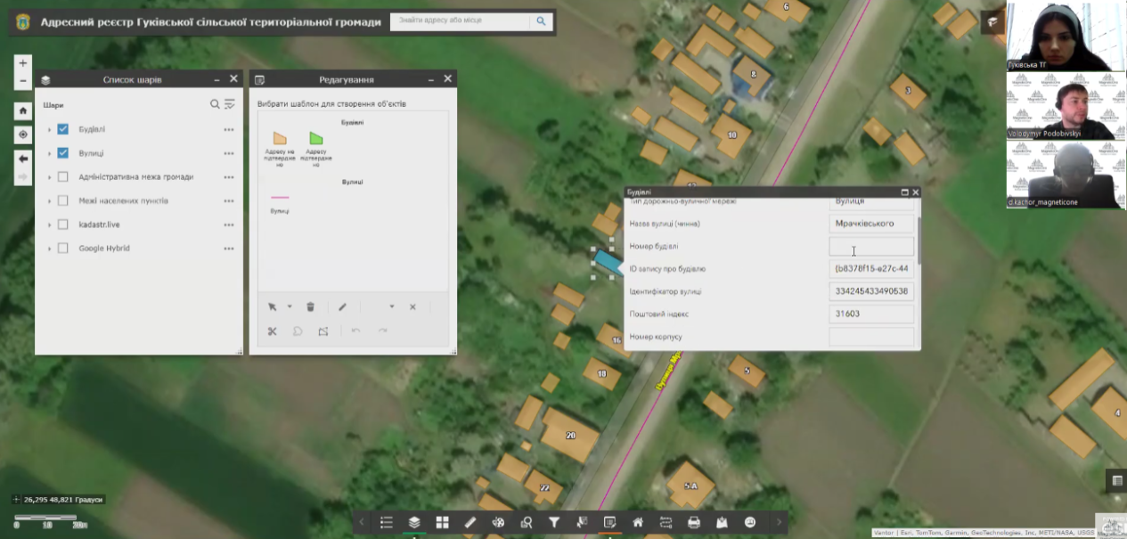Open the print widget

point(694,522)
